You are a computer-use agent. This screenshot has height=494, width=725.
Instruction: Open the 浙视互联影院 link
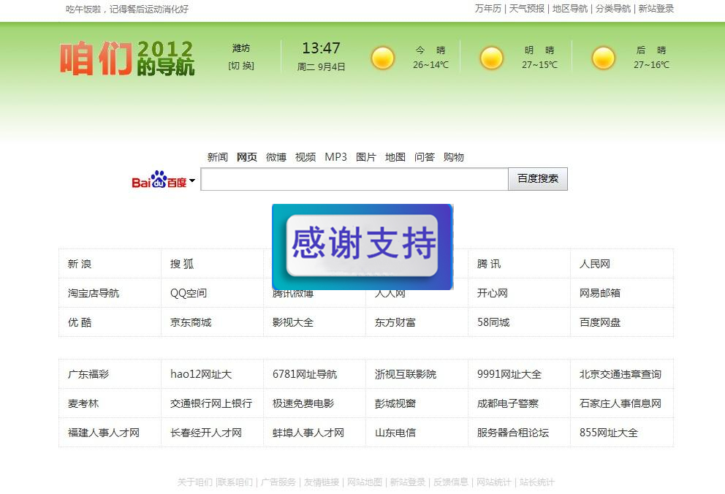(406, 374)
